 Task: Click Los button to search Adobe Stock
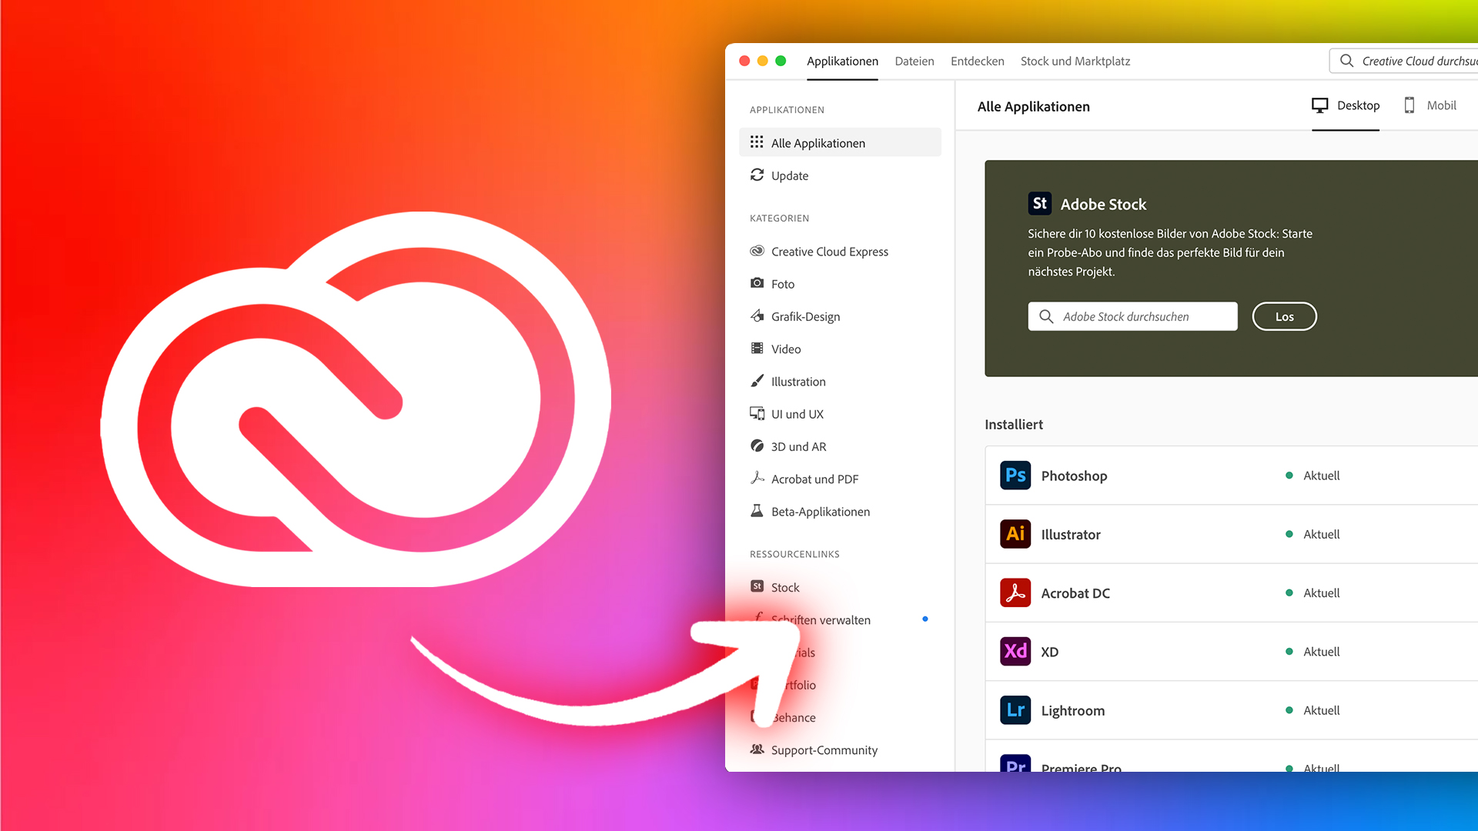click(x=1283, y=315)
